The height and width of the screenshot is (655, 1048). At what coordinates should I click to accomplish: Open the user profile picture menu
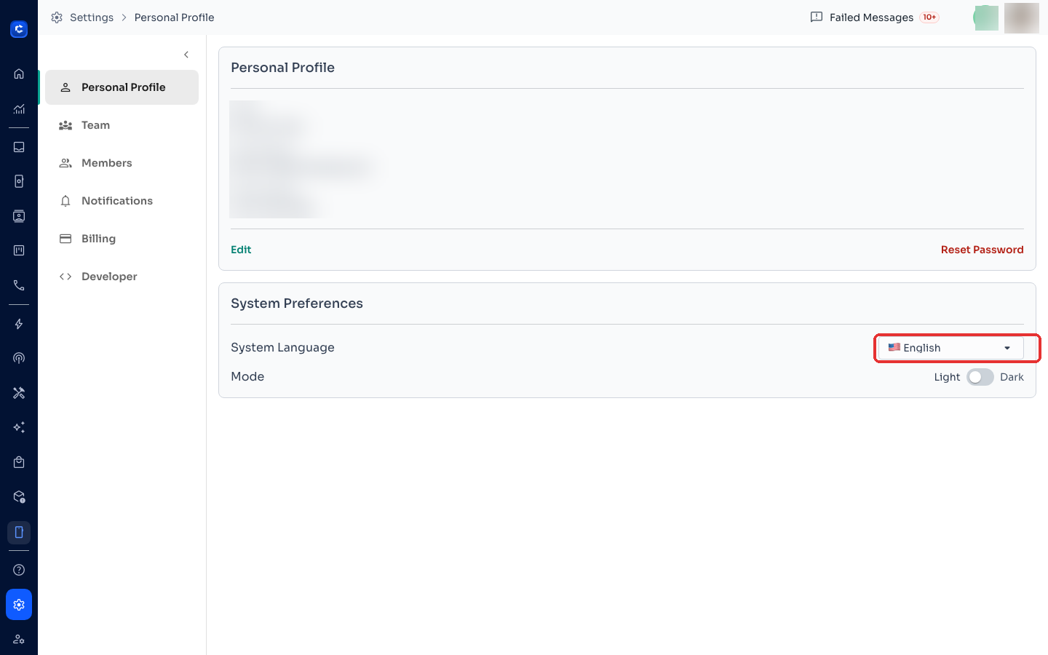point(1022,17)
